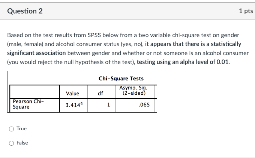The width and height of the screenshot is (255, 158).
Task: Click the Value column header
Action: (72, 93)
